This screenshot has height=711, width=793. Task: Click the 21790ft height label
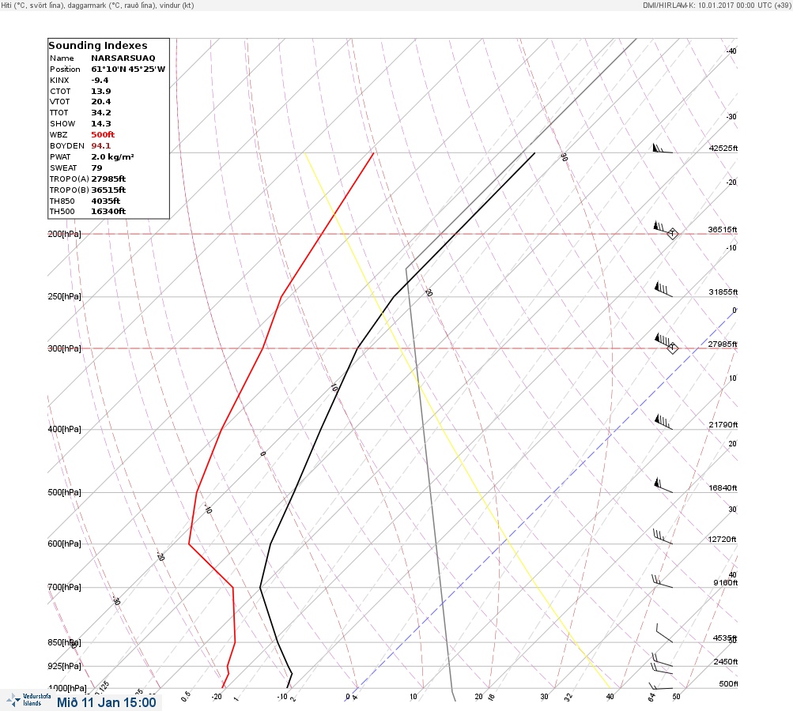pos(723,424)
